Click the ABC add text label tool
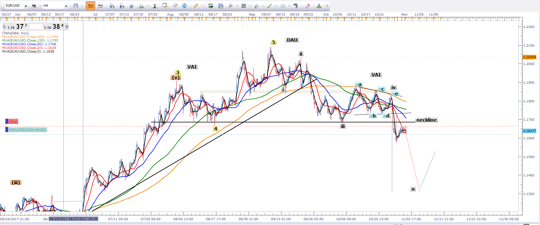The height and width of the screenshot is (225, 540). pos(296,5)
